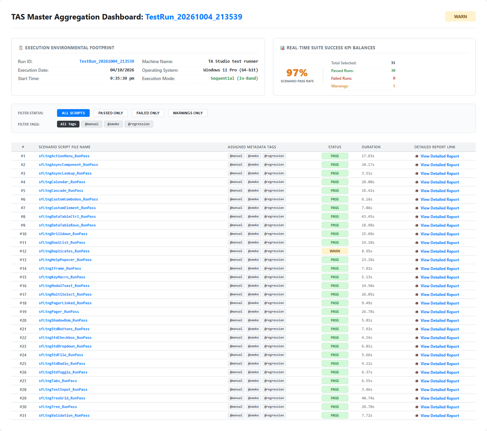Click the report icon for sfLtngStdButtons_RunPass
Screen dimensions: 487x431
[417, 329]
